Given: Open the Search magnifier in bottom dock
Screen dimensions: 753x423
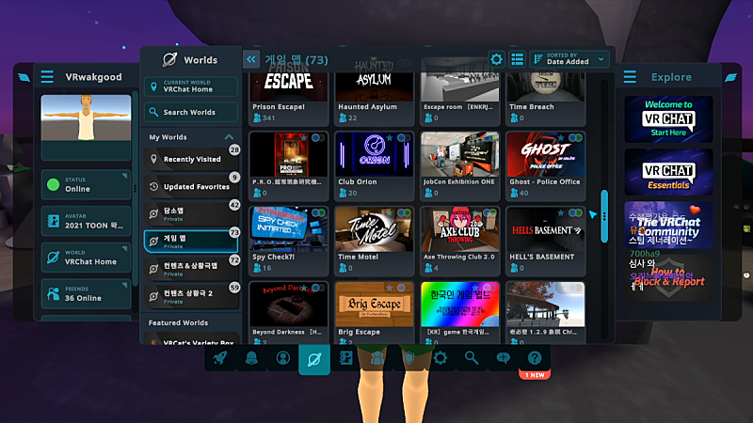Looking at the screenshot, I should 472,358.
